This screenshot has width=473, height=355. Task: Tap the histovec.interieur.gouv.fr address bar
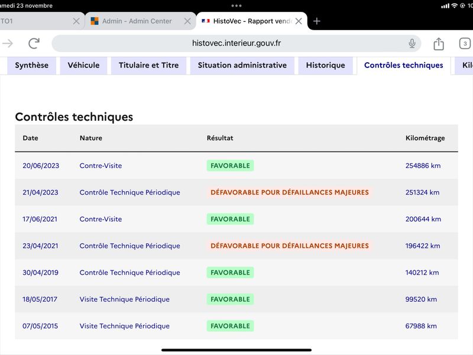[236, 43]
